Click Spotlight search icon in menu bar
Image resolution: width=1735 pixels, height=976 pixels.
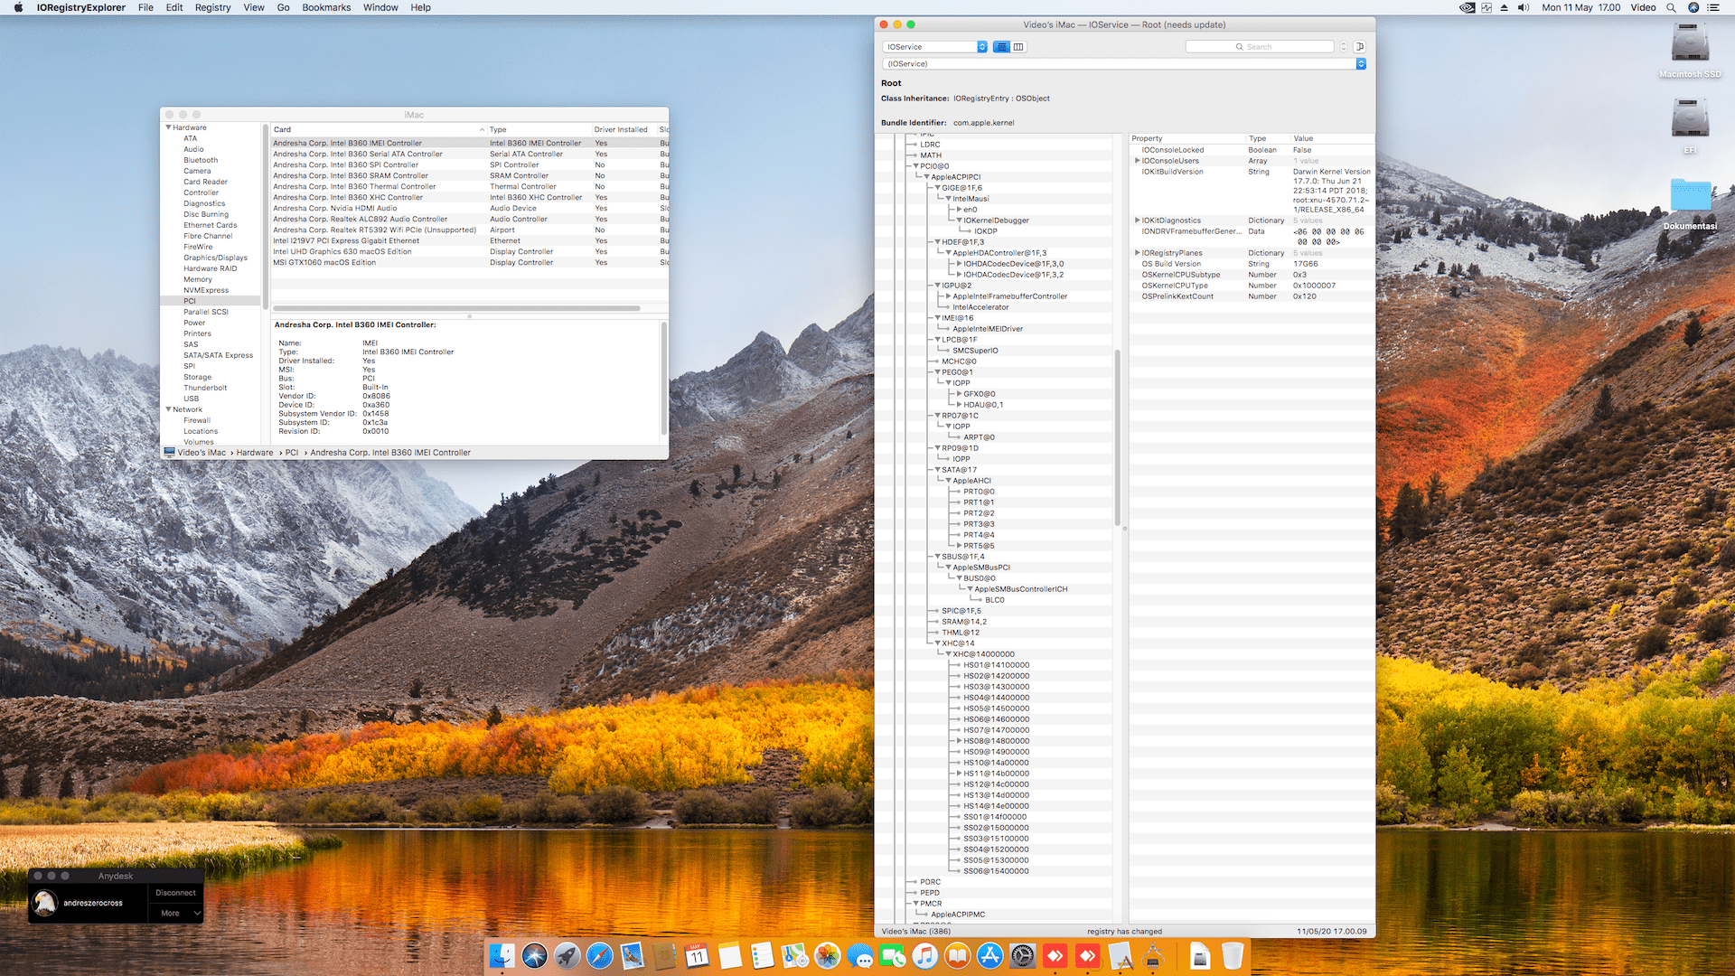click(1671, 7)
